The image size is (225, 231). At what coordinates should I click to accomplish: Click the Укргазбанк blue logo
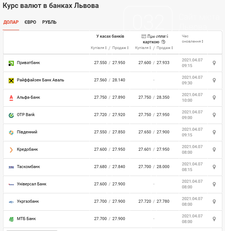click(x=11, y=202)
